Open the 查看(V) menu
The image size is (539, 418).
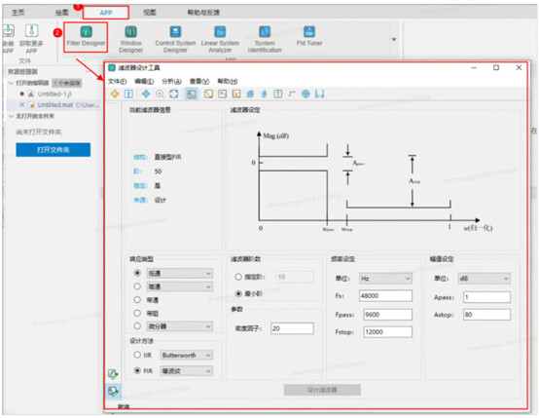199,81
